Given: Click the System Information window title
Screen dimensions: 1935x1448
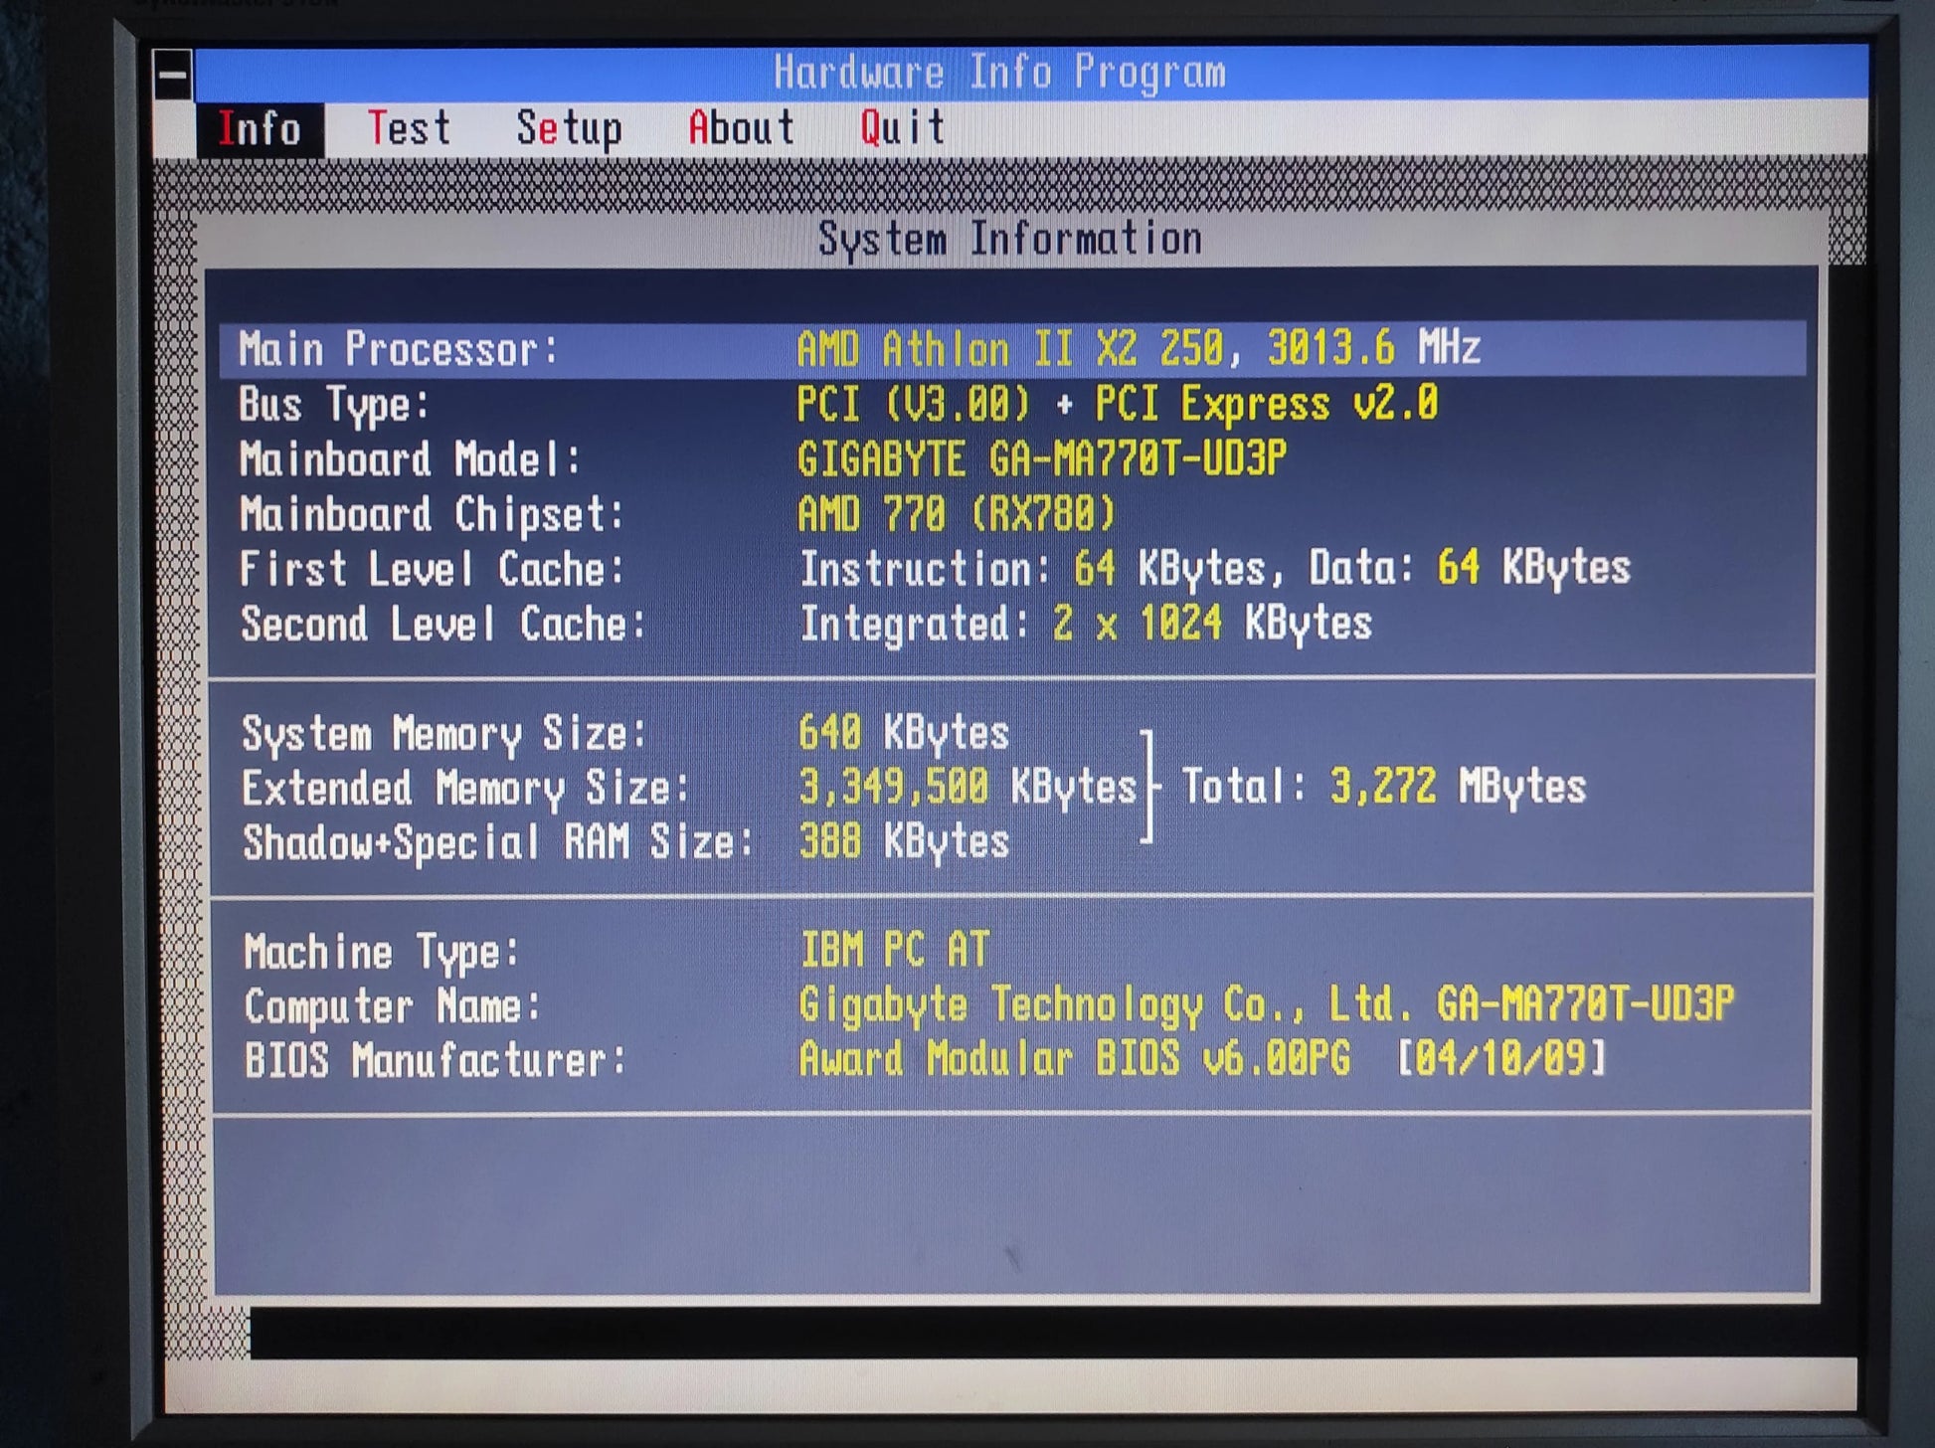Looking at the screenshot, I should 1010,239.
